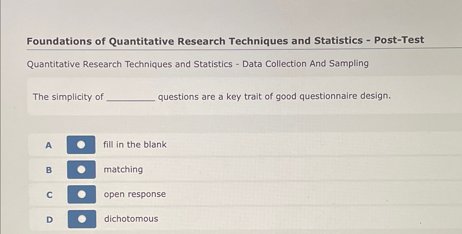Click the letter B beside the second option
This screenshot has height=234, width=462.
click(49, 170)
